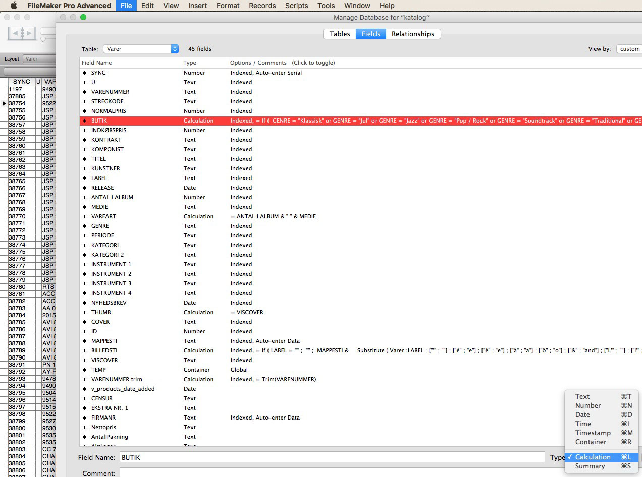Click the record navigation arrows in background window
The height and width of the screenshot is (477, 642).
coord(22,33)
